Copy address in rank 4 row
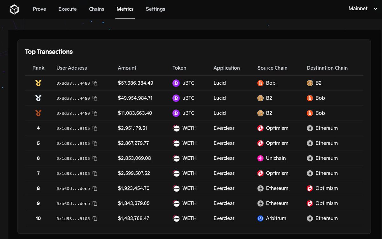This screenshot has width=382, height=239. click(95, 128)
